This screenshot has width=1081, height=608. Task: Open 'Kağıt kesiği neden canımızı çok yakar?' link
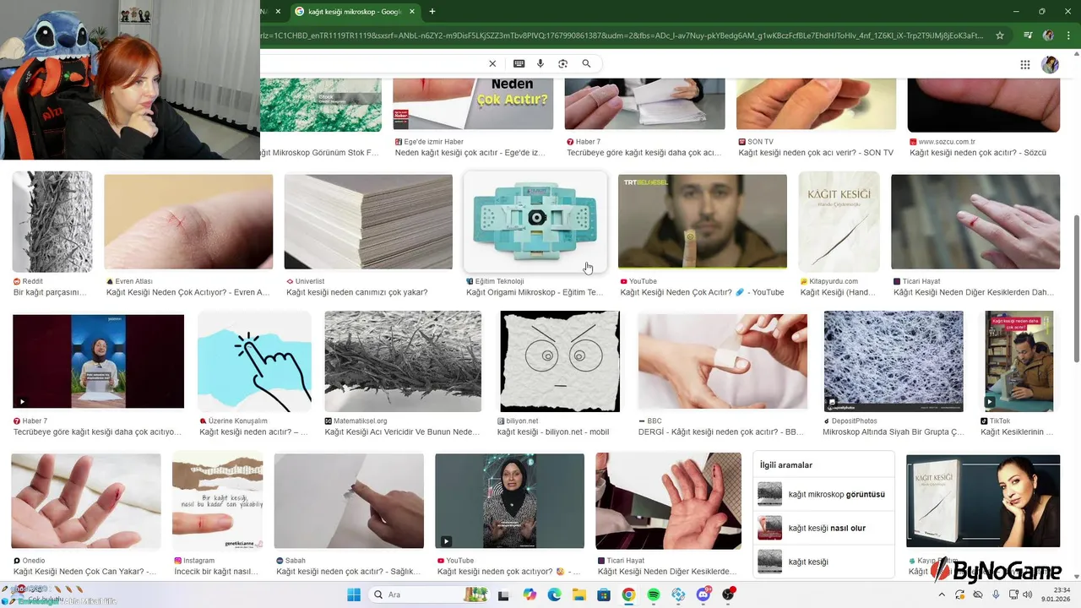tap(356, 292)
